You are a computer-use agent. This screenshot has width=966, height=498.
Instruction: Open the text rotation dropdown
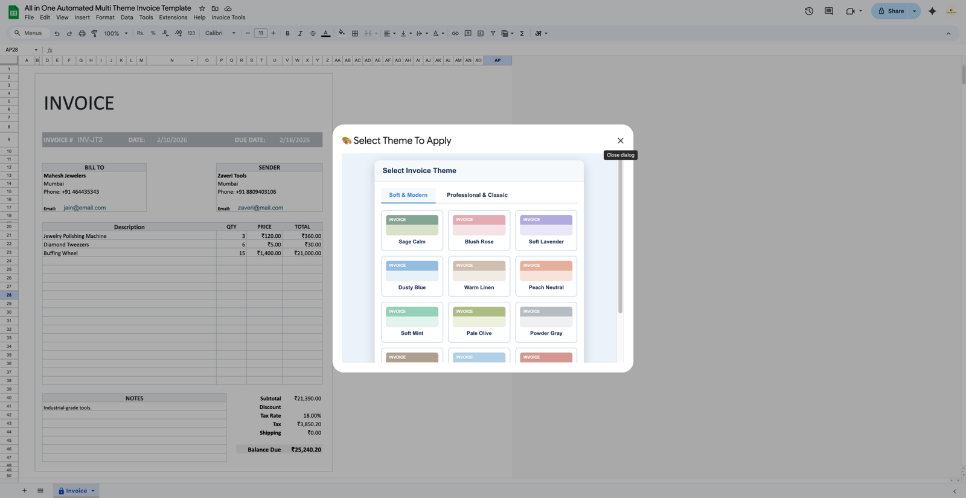(438, 33)
